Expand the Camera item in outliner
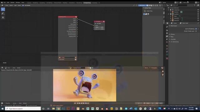This screenshot has height=112, width=200. coord(171,12)
